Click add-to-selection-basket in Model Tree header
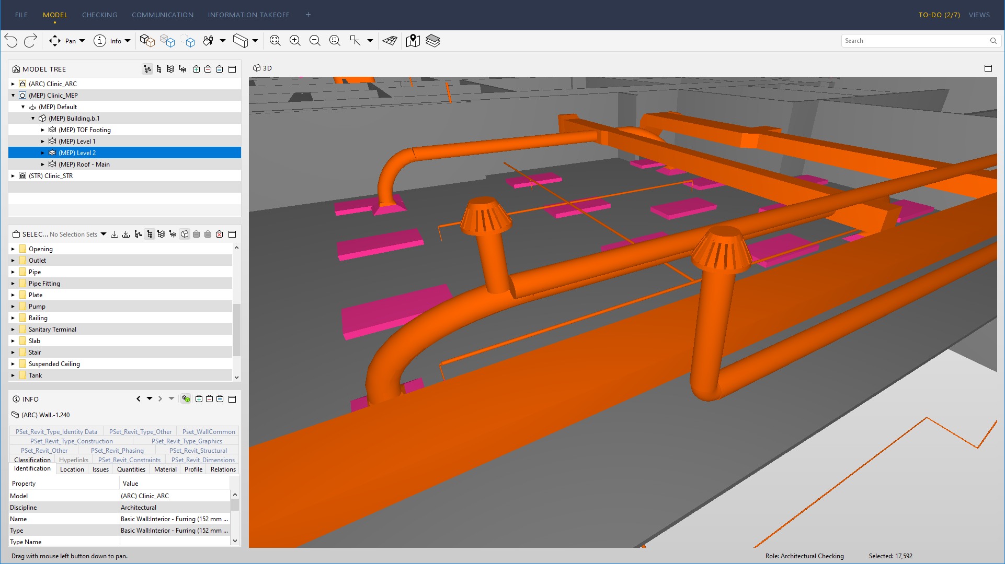This screenshot has width=1005, height=564. pos(196,69)
